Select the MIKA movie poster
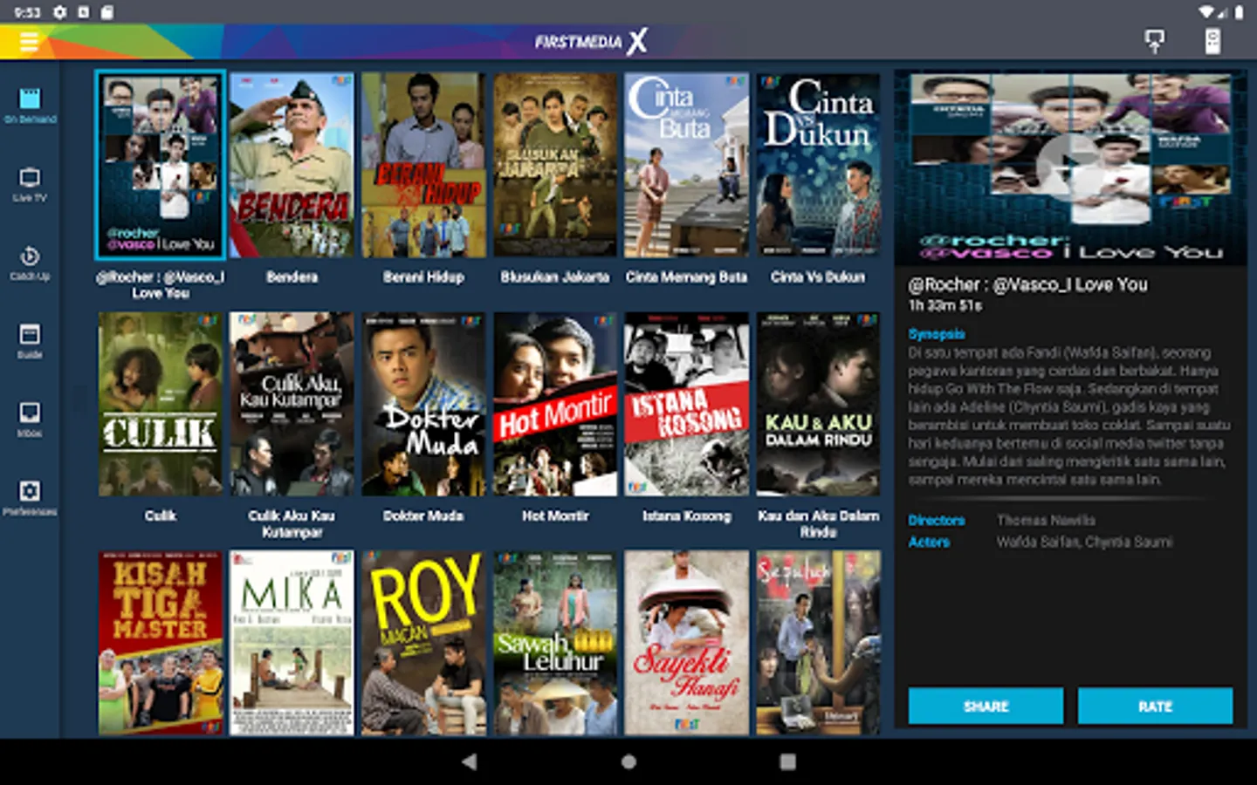 coord(292,643)
